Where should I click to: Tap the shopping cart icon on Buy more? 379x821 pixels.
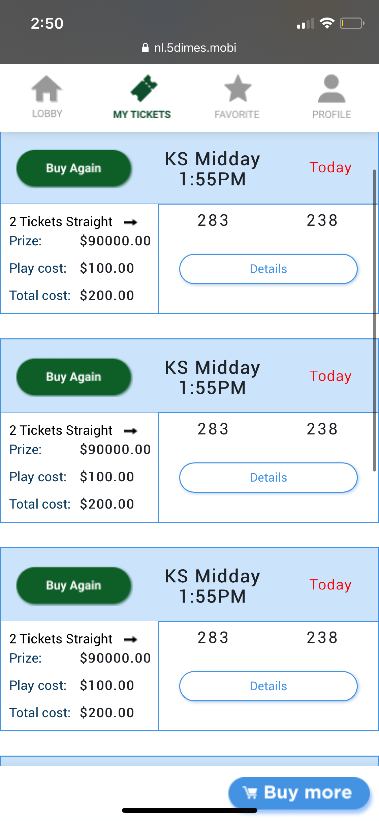point(250,793)
